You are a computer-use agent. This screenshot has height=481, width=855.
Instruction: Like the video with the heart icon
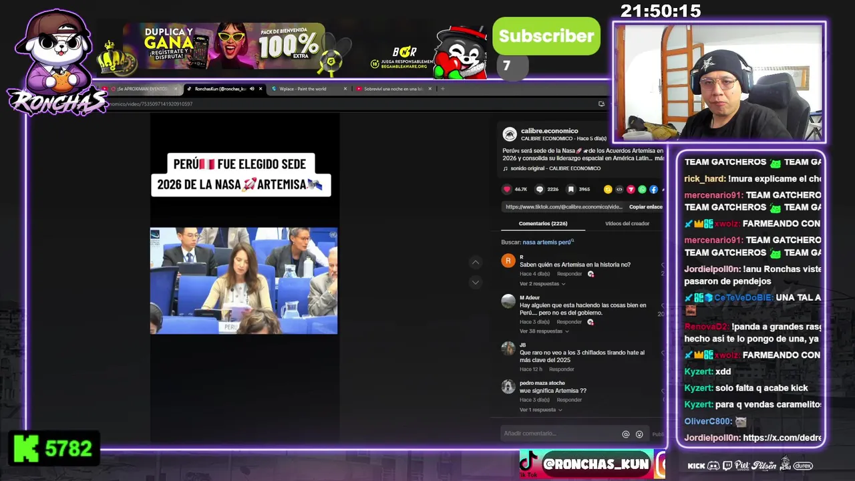(507, 189)
